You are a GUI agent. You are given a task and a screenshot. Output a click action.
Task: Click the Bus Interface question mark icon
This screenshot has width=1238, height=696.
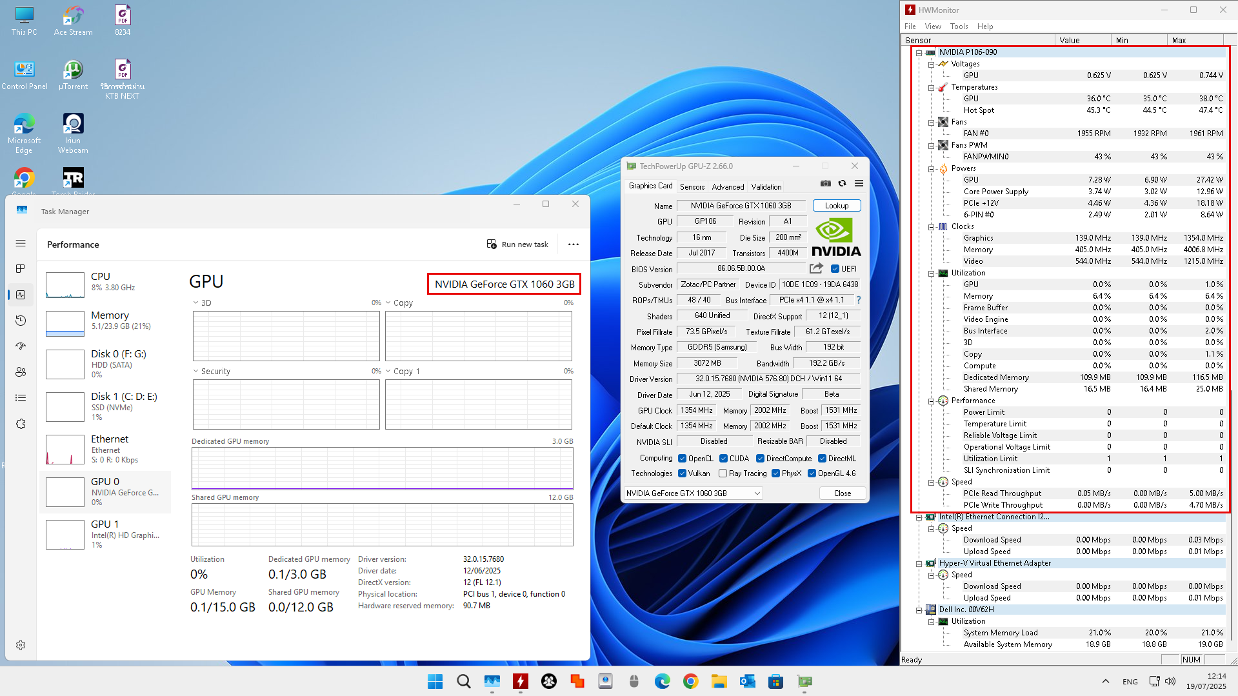858,300
